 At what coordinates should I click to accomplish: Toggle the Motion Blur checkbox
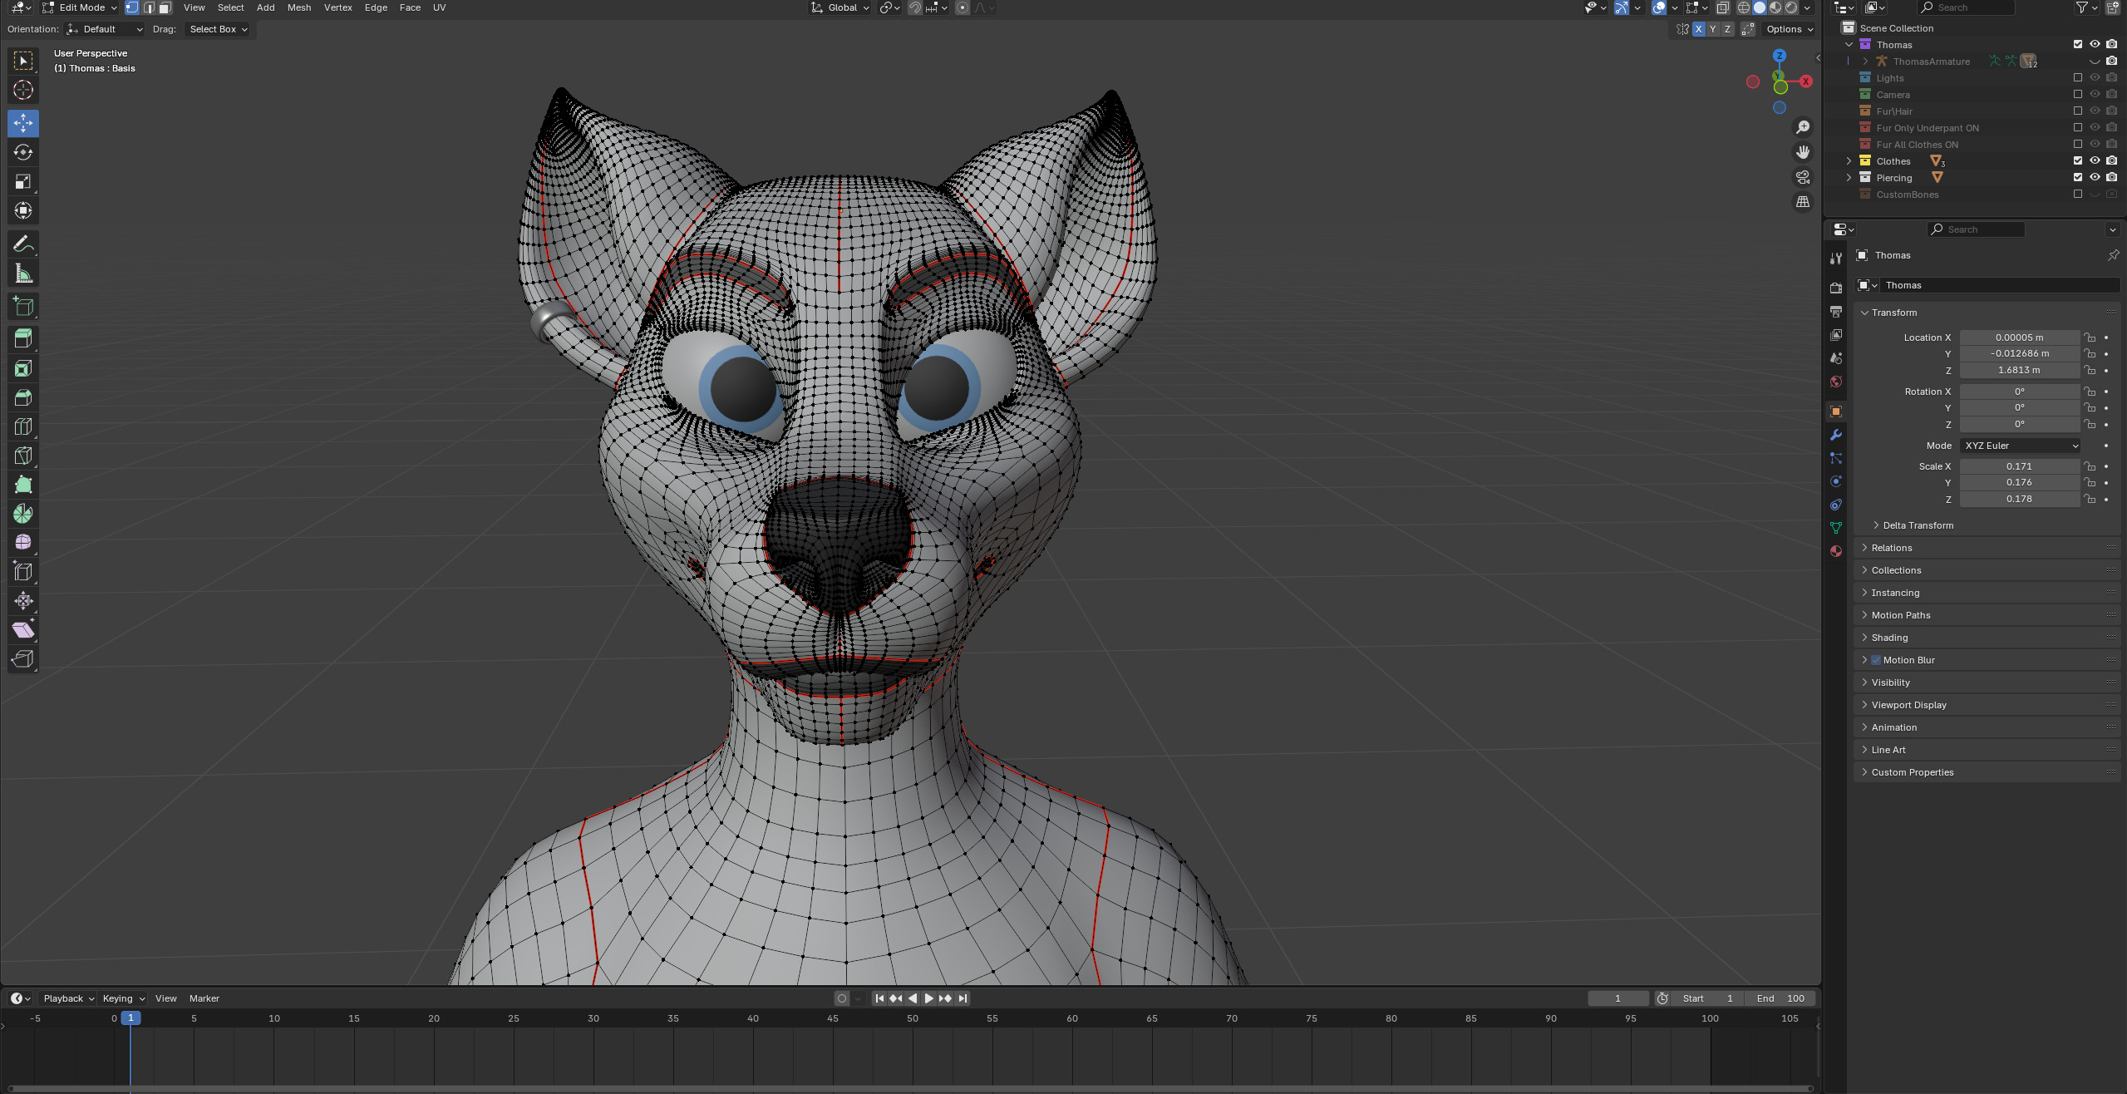click(1876, 660)
